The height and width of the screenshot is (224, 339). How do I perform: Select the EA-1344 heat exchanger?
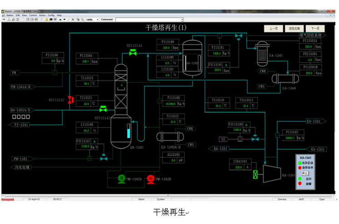click(x=285, y=79)
